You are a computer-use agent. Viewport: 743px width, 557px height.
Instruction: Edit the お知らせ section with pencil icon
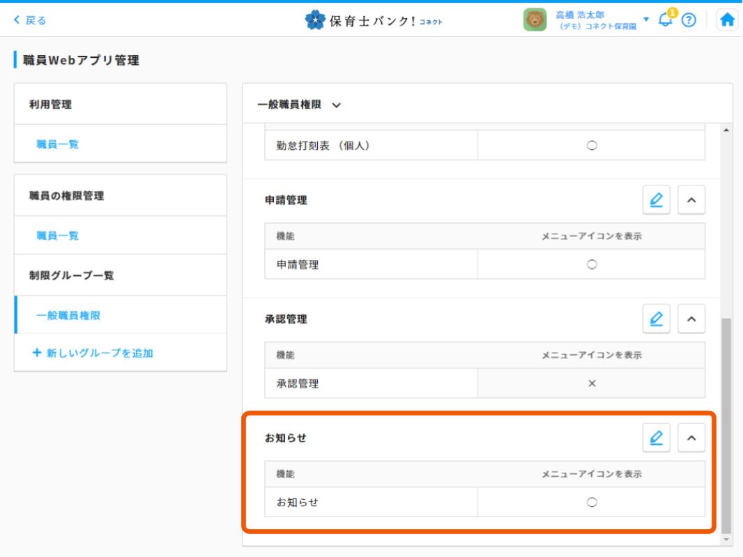[656, 438]
